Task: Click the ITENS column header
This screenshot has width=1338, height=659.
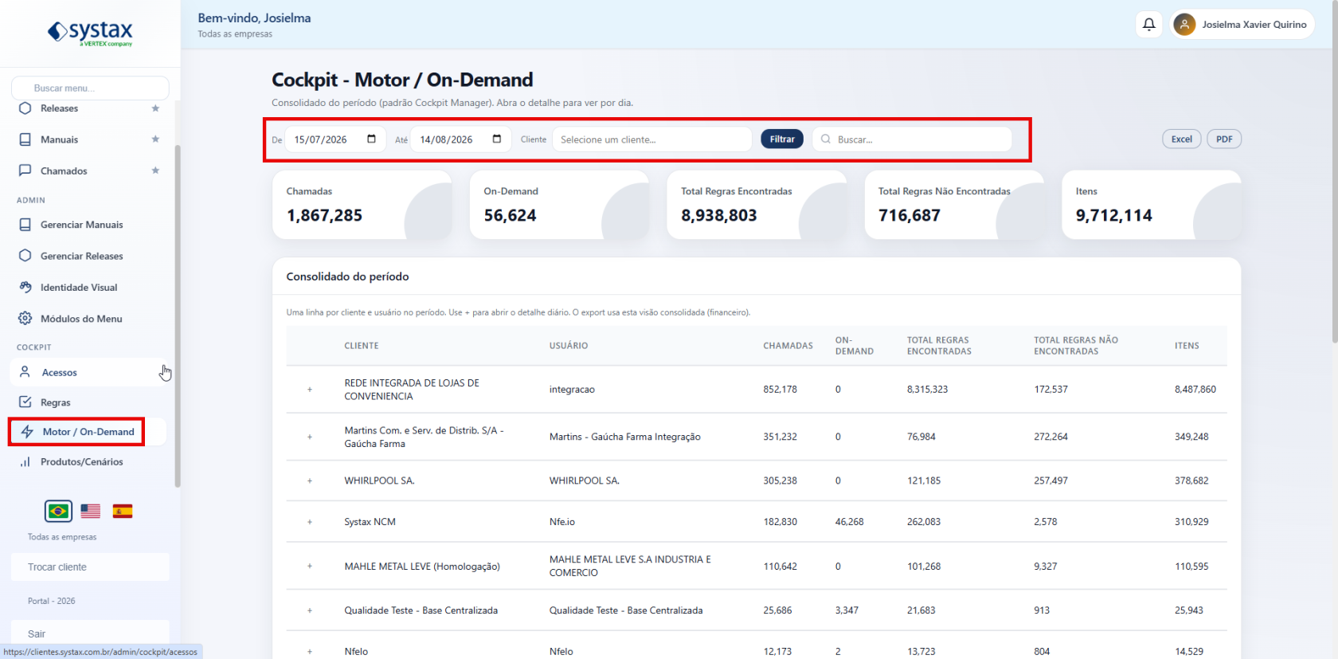Action: (x=1187, y=346)
